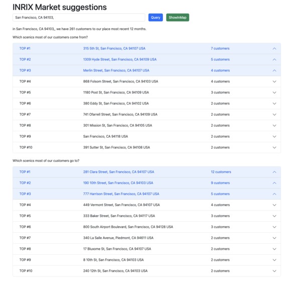Expand the 380 Eddy St row chevron

click(274, 104)
